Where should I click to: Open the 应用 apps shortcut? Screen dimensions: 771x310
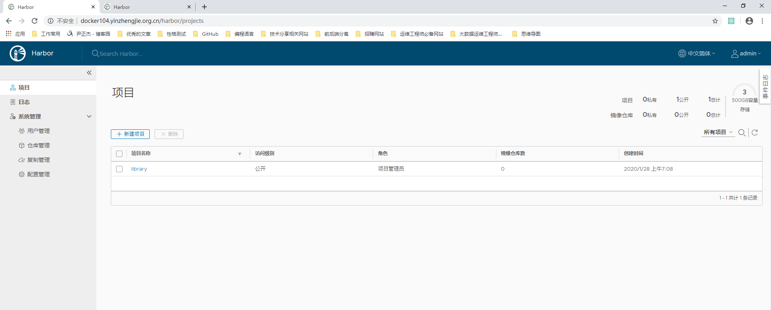coord(15,34)
